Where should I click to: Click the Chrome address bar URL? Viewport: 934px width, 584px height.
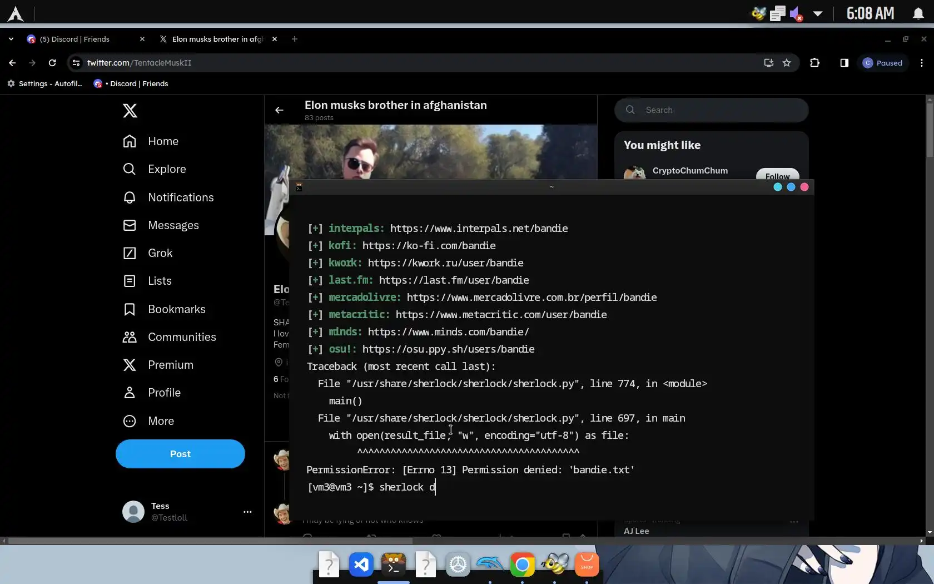tap(139, 63)
